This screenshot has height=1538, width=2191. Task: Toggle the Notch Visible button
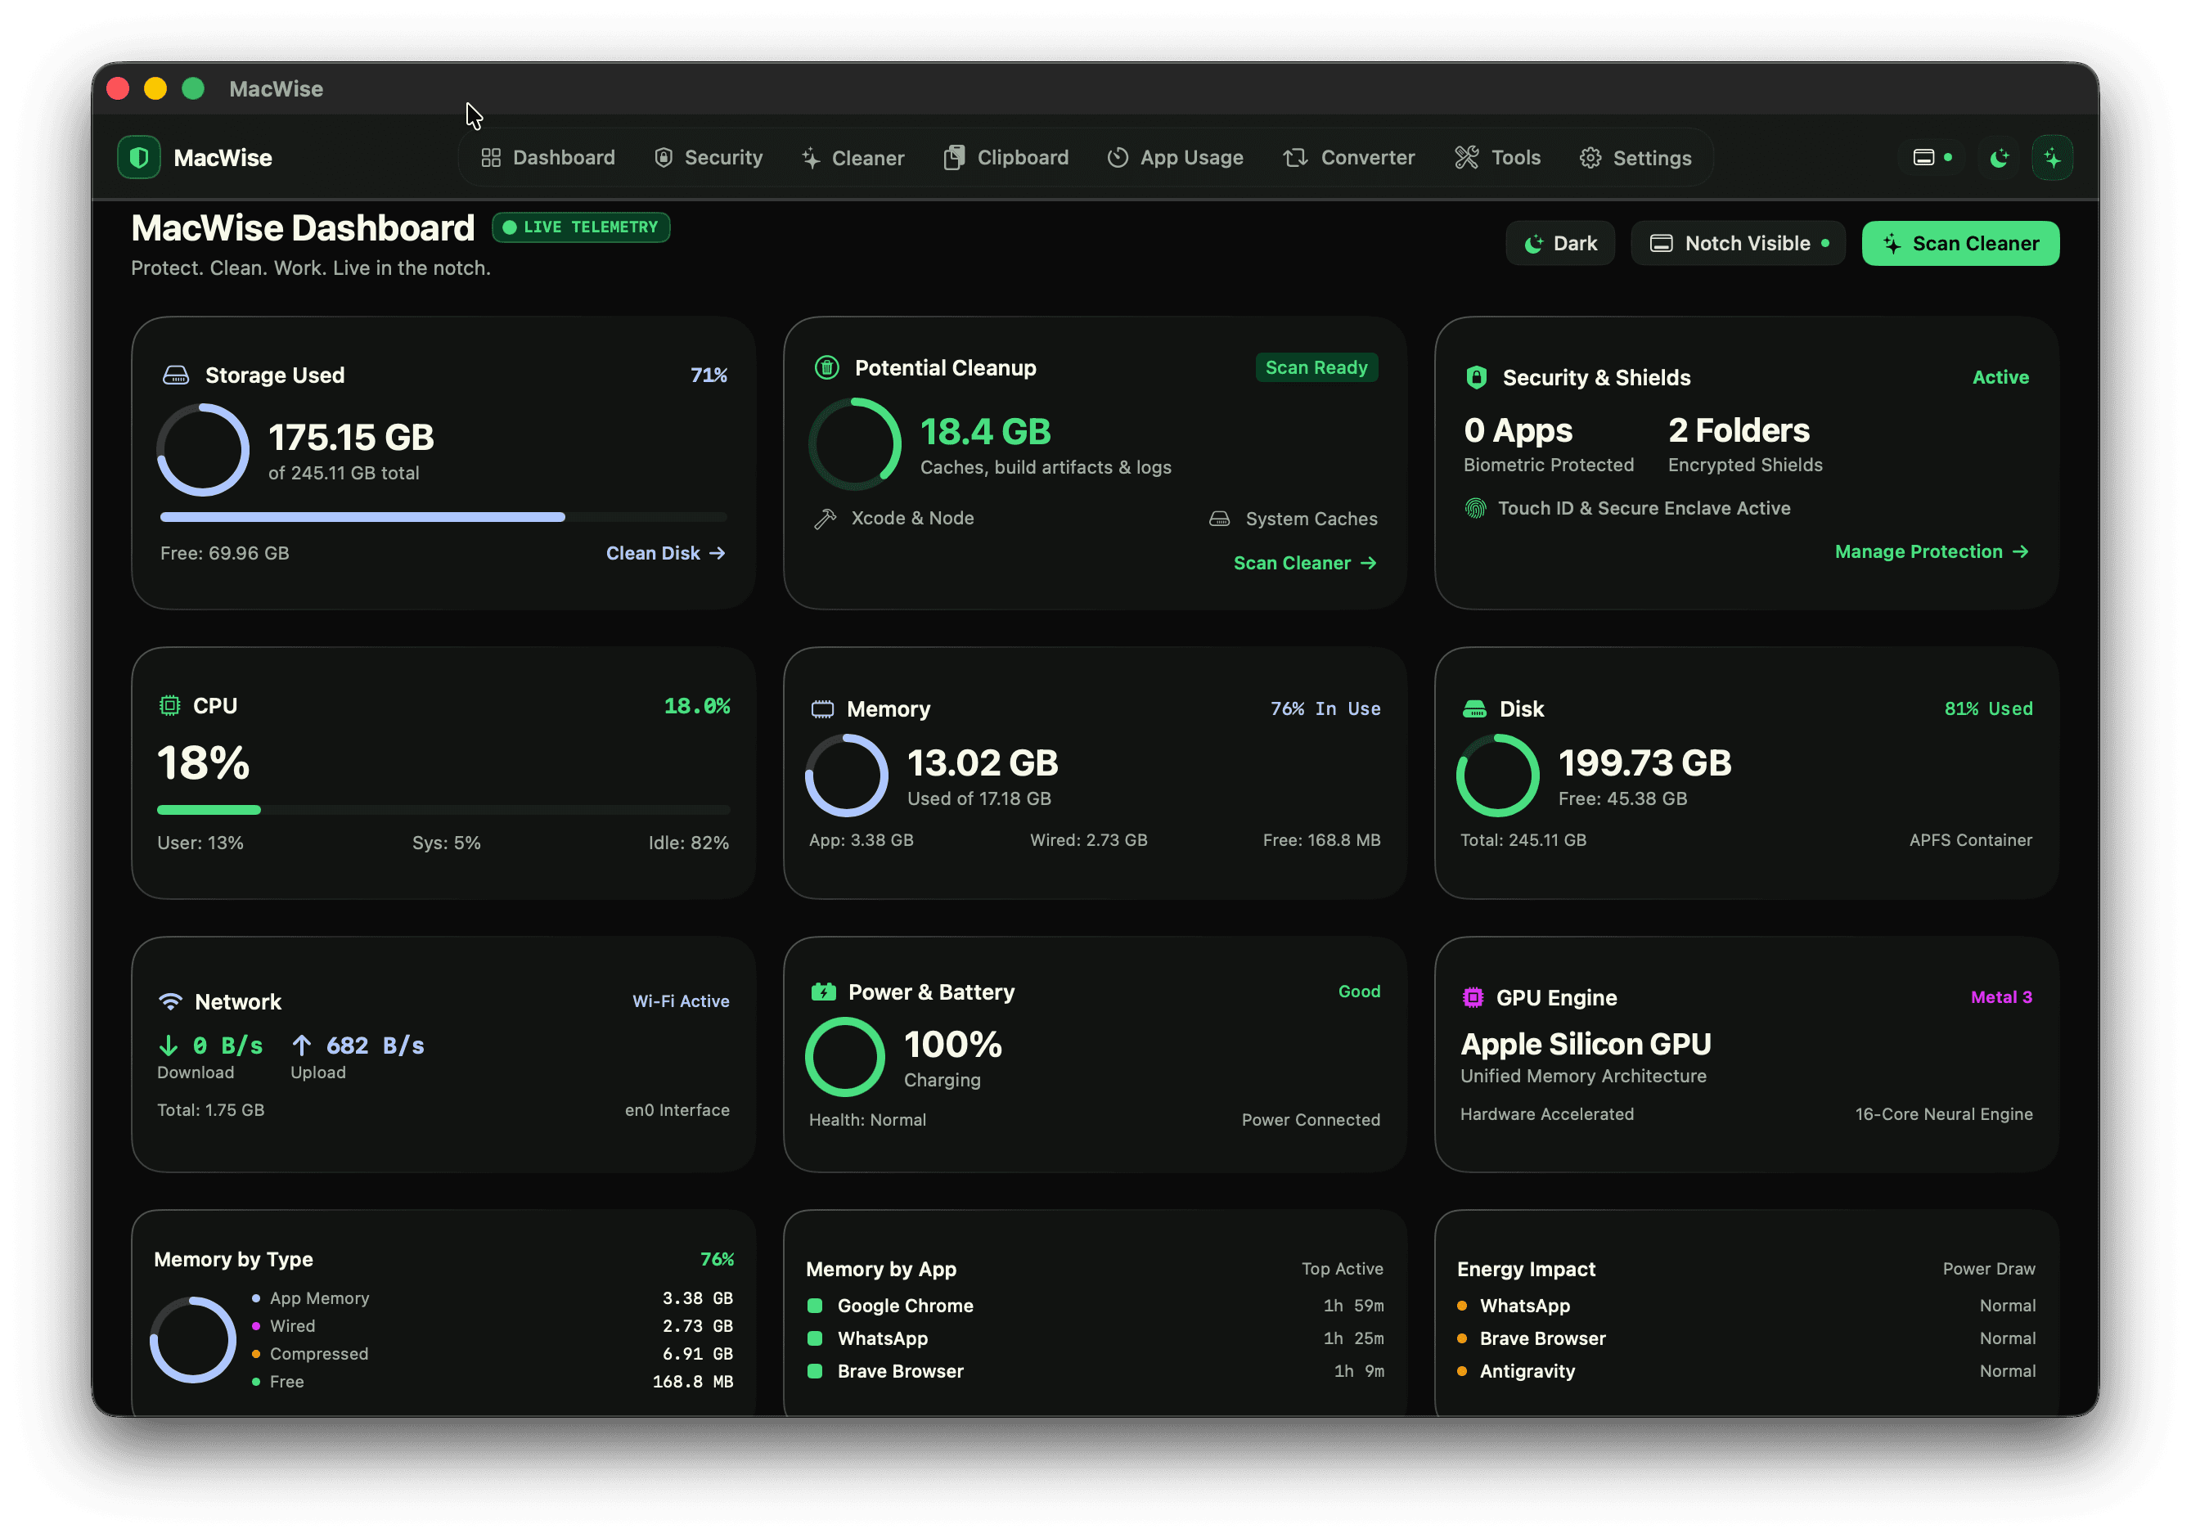(1738, 243)
